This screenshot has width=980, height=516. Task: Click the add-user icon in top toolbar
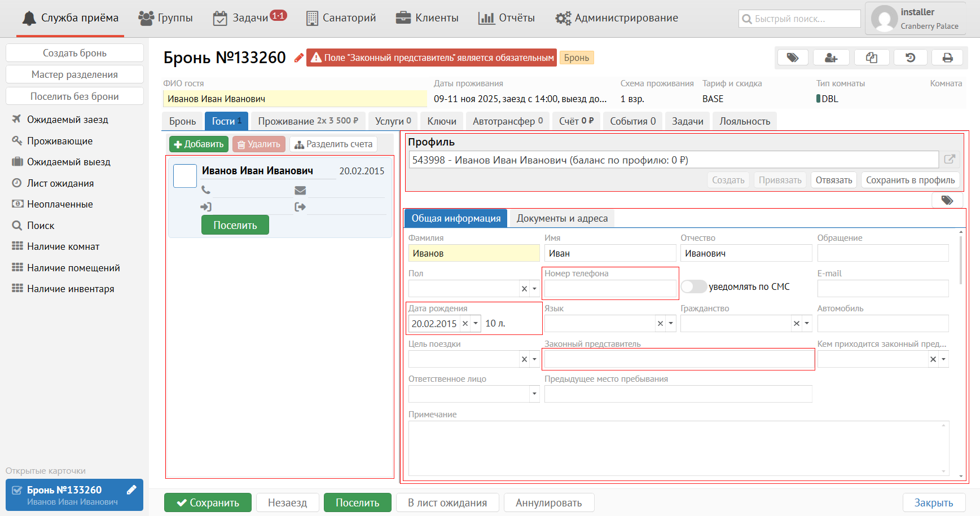coord(831,58)
